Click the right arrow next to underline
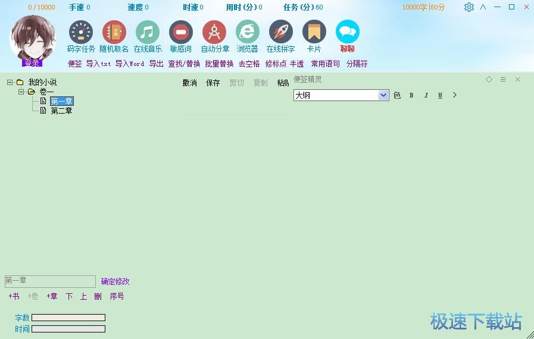The width and height of the screenshot is (534, 339). tap(455, 95)
